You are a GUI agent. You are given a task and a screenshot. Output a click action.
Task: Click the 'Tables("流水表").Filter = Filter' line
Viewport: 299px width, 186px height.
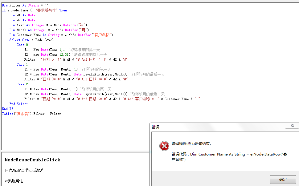pos(31,114)
